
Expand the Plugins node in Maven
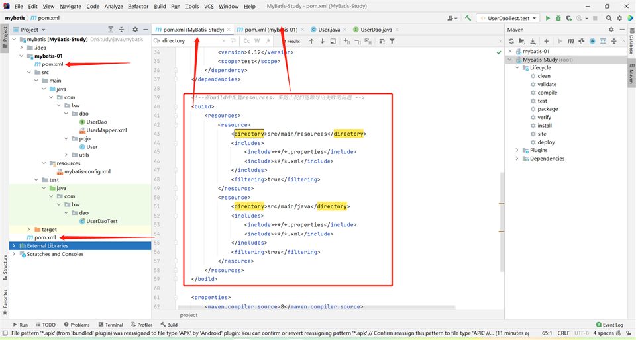click(517, 150)
